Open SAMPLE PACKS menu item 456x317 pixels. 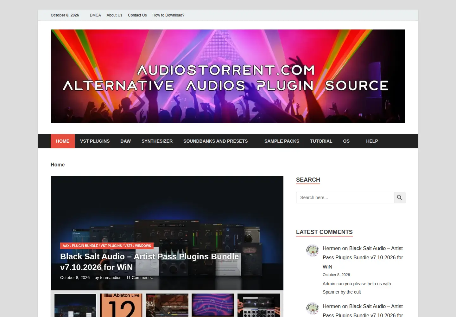point(282,141)
